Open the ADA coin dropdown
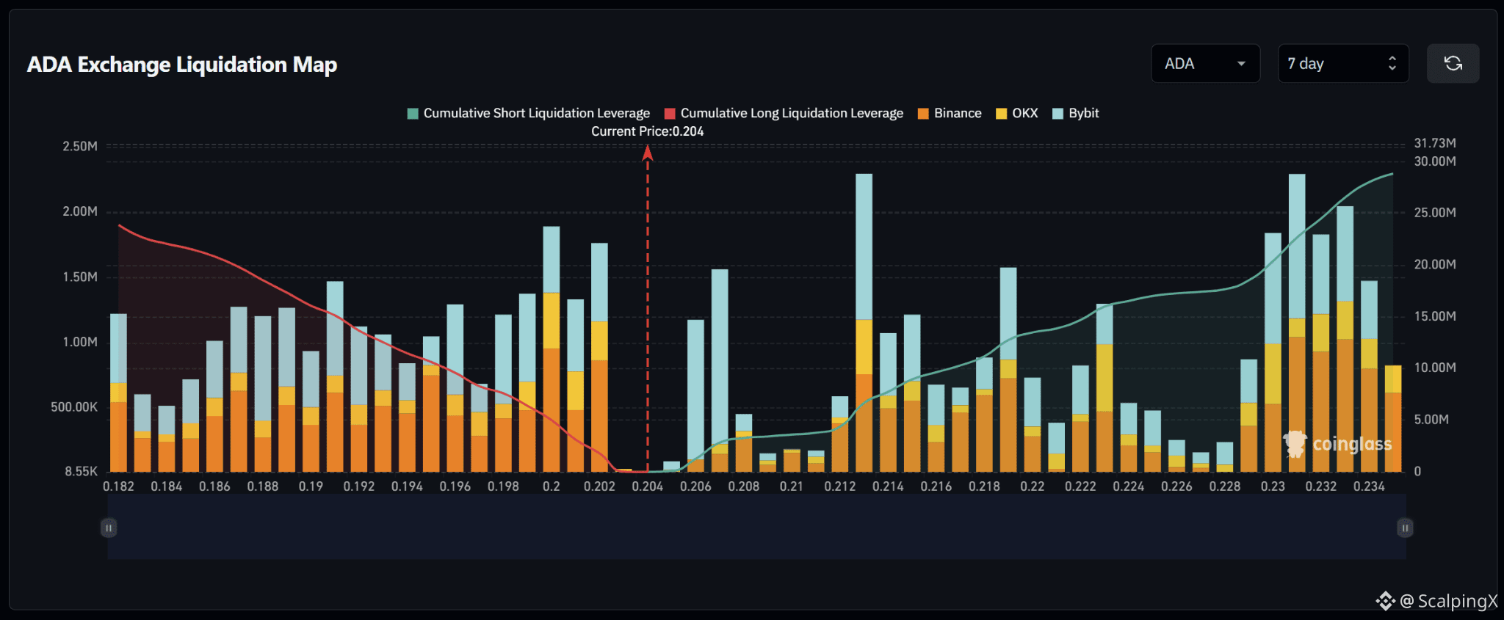 click(1206, 64)
